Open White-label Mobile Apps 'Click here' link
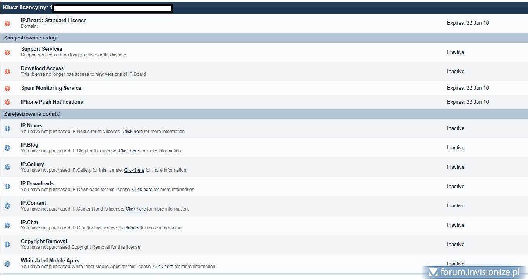 (163, 267)
